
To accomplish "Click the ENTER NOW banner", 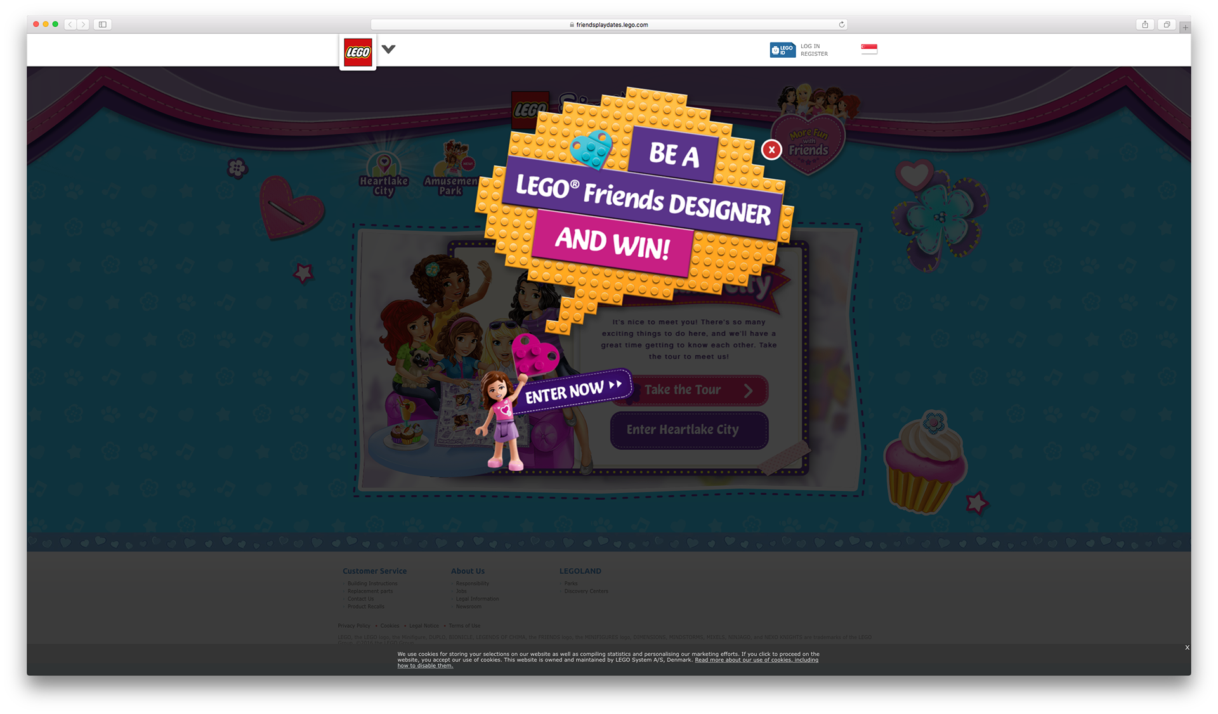I will click(573, 391).
